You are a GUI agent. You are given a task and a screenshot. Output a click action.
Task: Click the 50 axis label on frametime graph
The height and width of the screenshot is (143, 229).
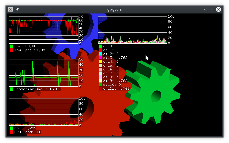[81, 59]
